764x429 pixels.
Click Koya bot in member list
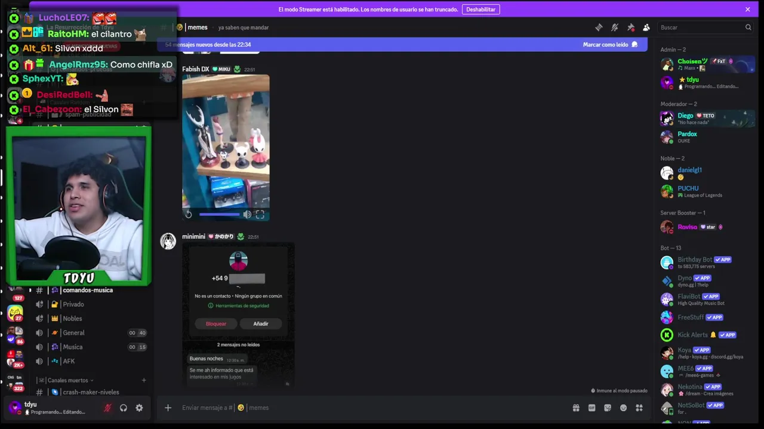click(x=707, y=353)
